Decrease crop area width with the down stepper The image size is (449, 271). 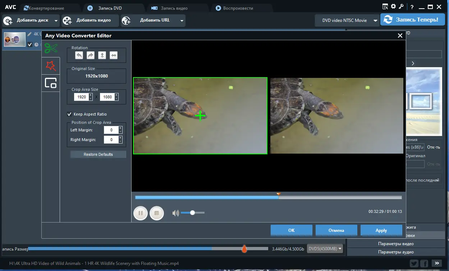[x=90, y=99]
